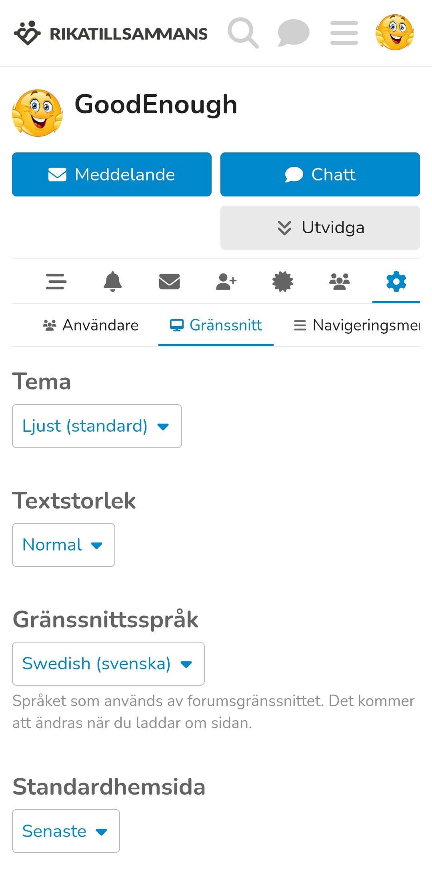Viewport: 432px width, 871px height.
Task: Switch to the Navigeringsmeny tab
Action: click(357, 325)
